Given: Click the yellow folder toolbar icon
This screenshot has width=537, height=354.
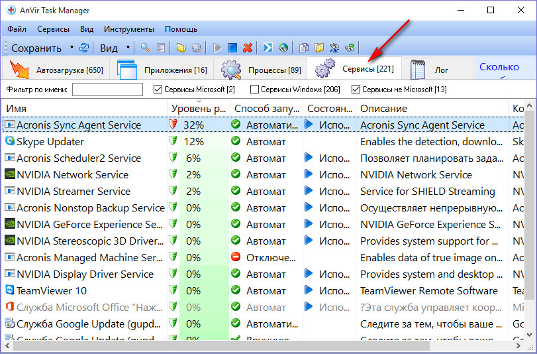Looking at the screenshot, I should pyautogui.click(x=181, y=48).
